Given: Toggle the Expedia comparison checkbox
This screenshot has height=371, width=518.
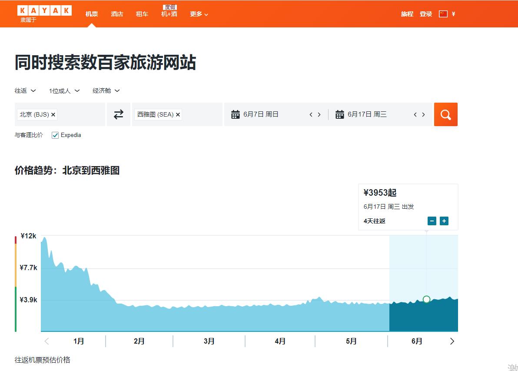Looking at the screenshot, I should 55,135.
